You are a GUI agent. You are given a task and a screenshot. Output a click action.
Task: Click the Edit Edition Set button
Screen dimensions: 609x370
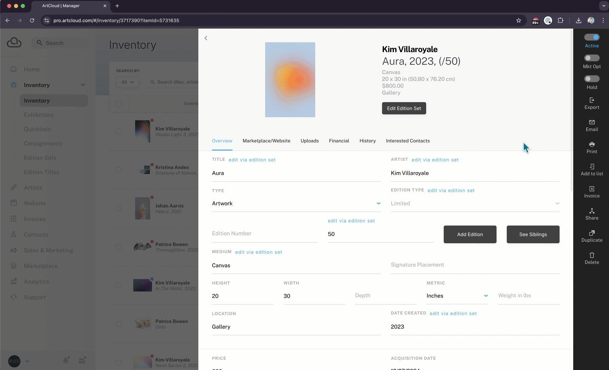point(404,108)
